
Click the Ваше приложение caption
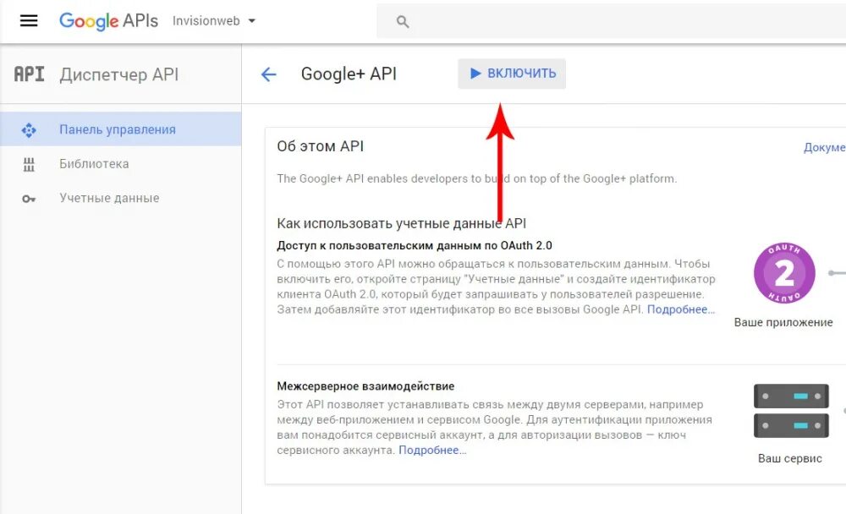coord(783,323)
